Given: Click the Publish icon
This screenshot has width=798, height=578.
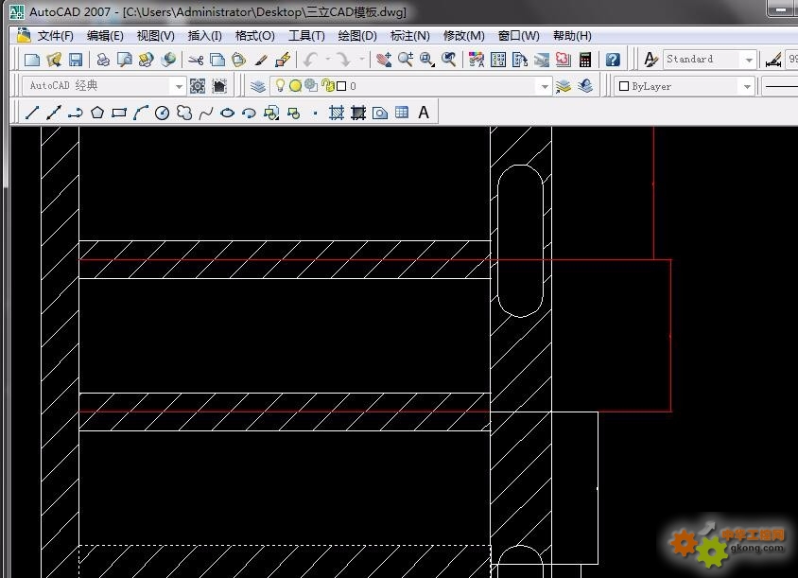Looking at the screenshot, I should pyautogui.click(x=146, y=61).
